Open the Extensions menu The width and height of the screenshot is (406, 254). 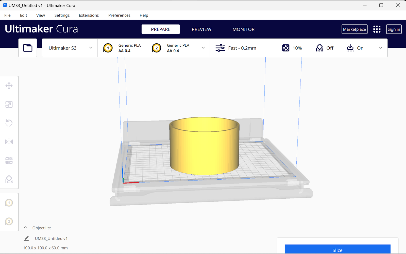point(89,15)
